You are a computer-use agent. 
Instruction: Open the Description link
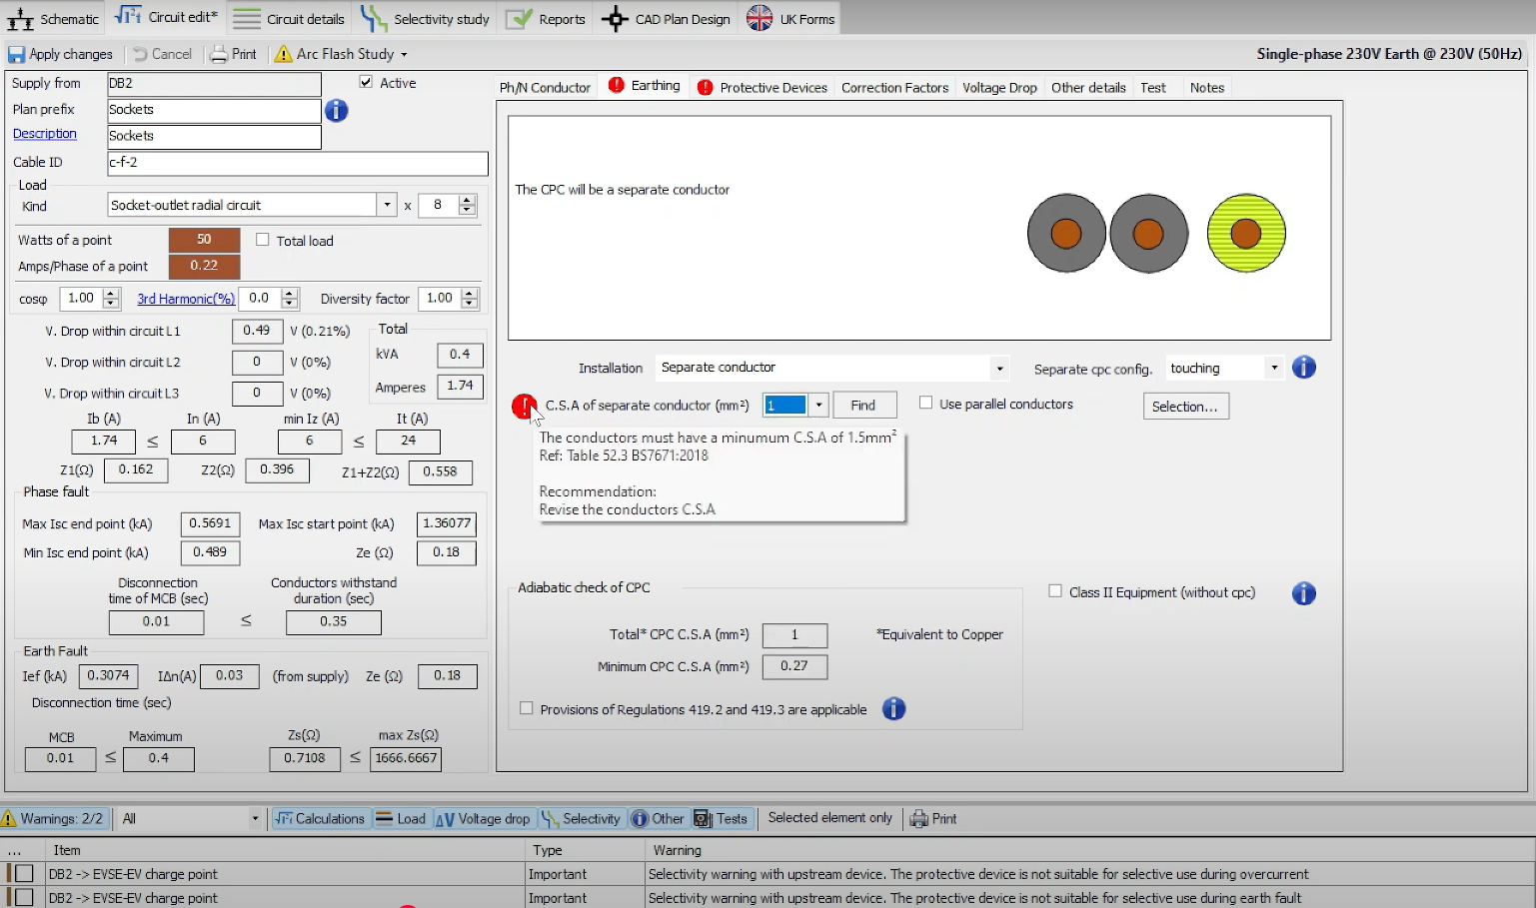pos(45,134)
